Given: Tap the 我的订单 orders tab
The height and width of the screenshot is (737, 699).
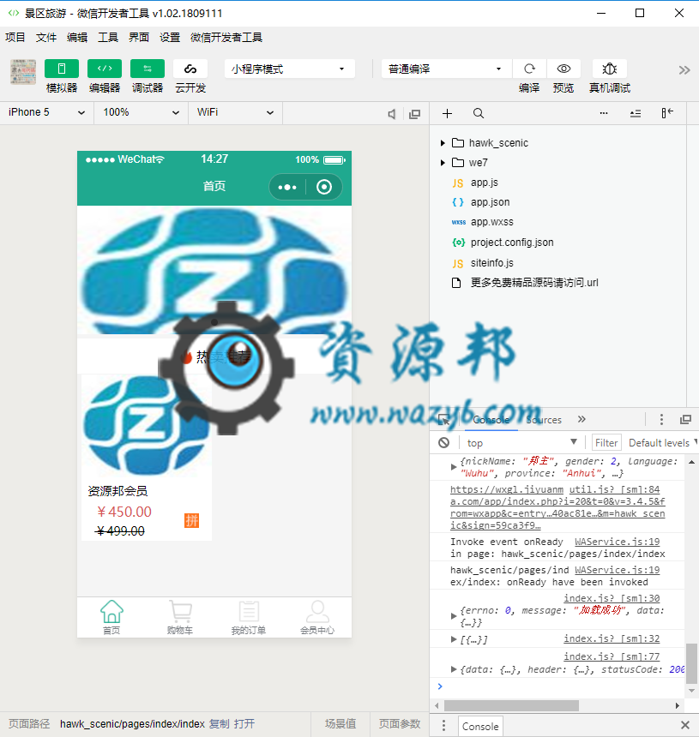Looking at the screenshot, I should (249, 617).
